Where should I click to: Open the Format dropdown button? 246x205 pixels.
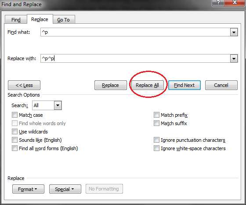[28, 189]
